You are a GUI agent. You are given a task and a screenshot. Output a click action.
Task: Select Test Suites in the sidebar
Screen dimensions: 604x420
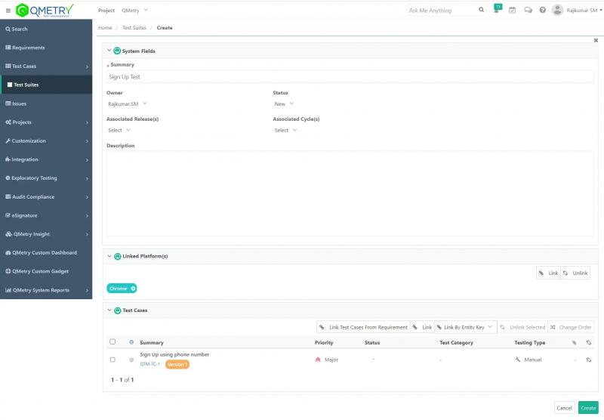[x=46, y=85]
